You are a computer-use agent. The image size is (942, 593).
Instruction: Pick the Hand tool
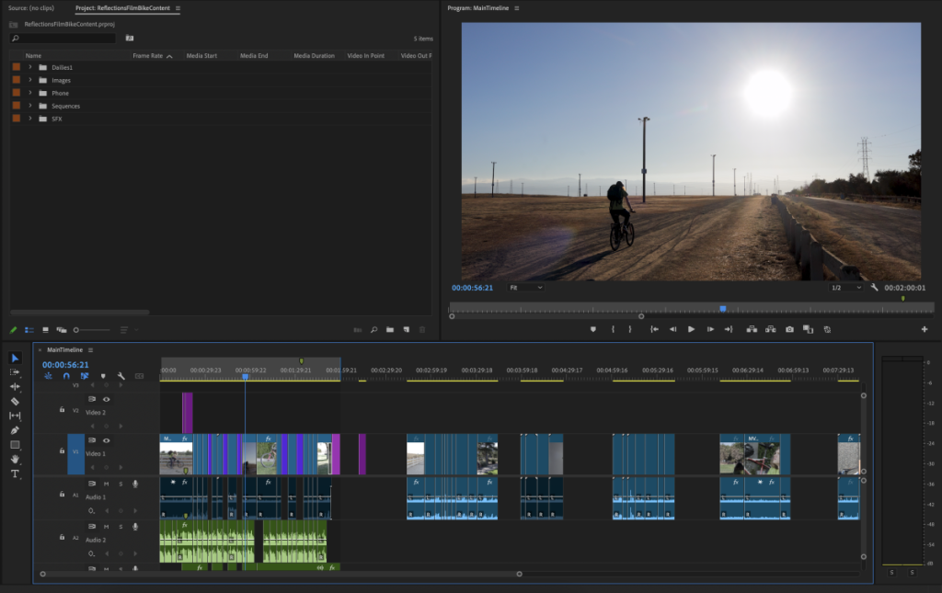coord(15,459)
